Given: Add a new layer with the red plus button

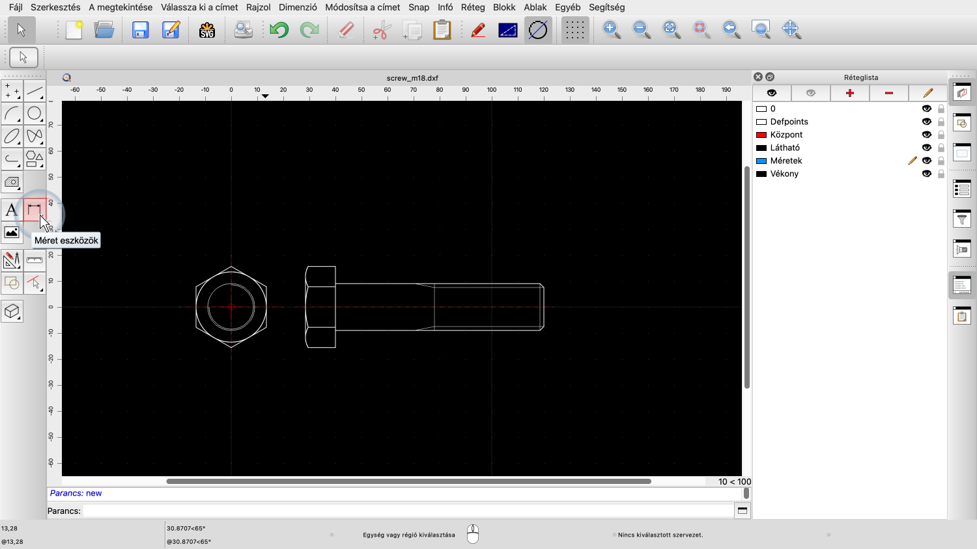Looking at the screenshot, I should coord(849,93).
